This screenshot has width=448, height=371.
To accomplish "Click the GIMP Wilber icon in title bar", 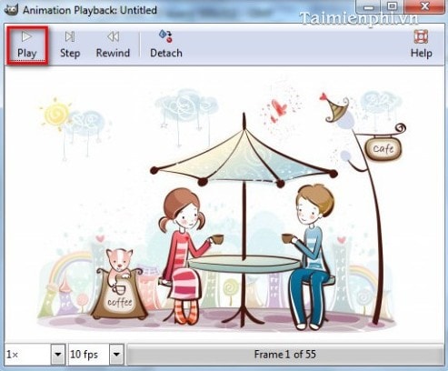I will coord(12,9).
